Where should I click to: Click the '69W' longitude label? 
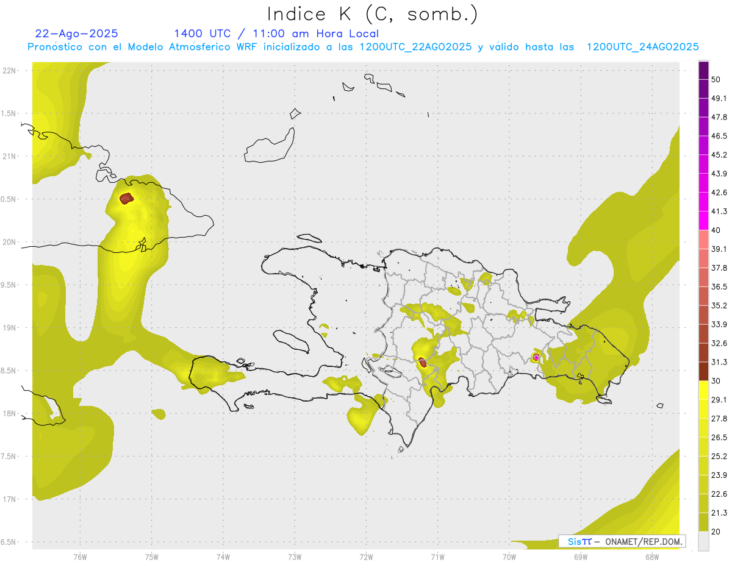580,556
